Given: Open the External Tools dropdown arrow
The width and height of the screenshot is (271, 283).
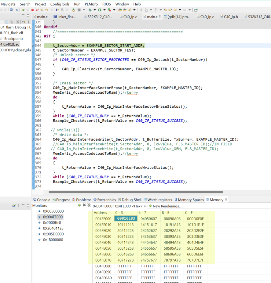Looking at the screenshot, I should (114, 10).
